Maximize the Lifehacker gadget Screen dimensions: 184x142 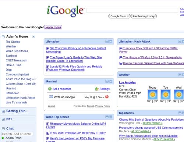click(x=111, y=42)
